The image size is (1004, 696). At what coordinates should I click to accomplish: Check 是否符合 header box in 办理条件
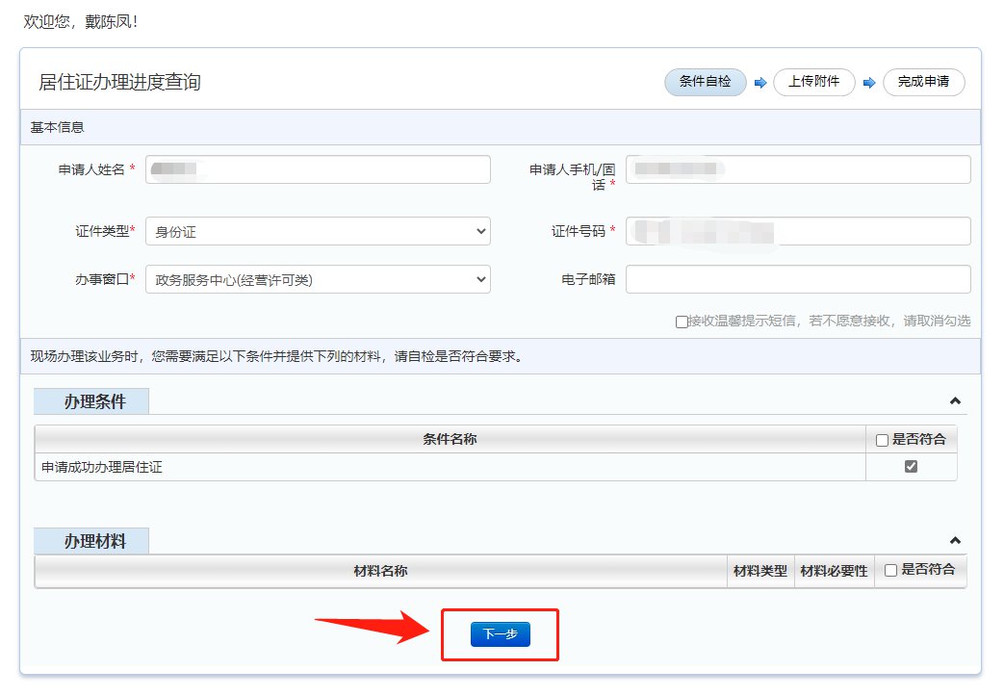pos(882,440)
